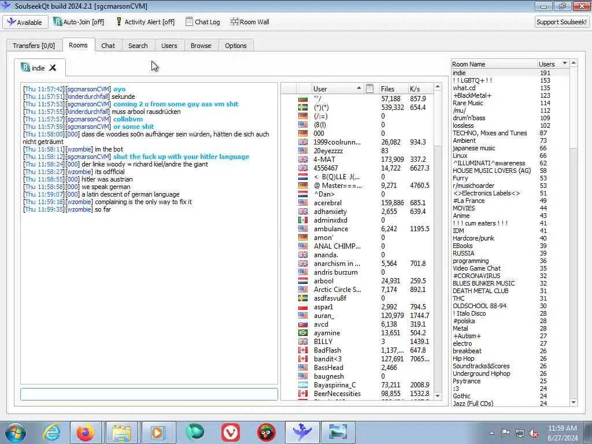Click flag icon next to 4556467
The image size is (592, 444).
(x=303, y=168)
